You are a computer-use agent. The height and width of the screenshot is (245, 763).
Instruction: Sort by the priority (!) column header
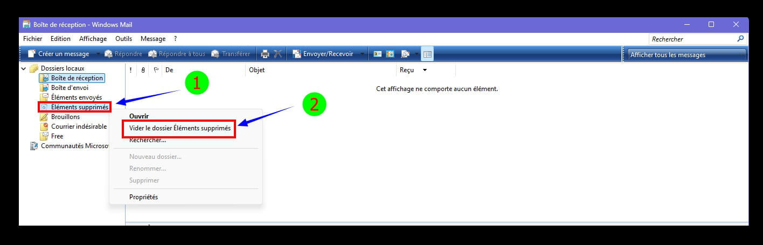(131, 70)
